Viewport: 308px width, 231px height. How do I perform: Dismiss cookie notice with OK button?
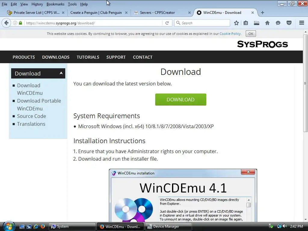[x=251, y=34]
